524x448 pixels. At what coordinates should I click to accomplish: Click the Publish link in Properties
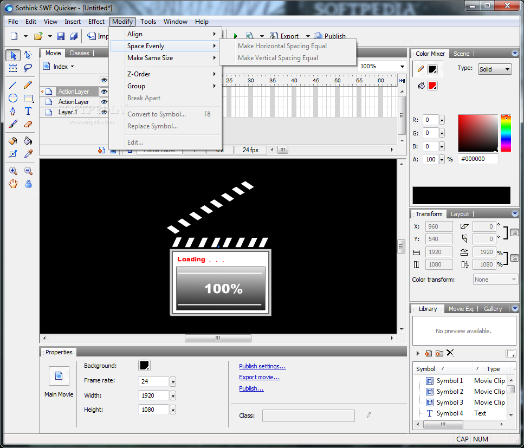251,388
